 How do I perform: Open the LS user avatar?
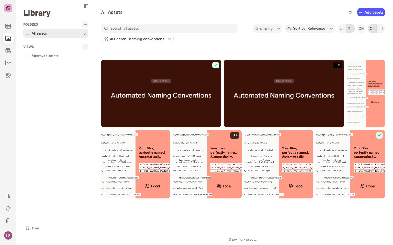8,235
